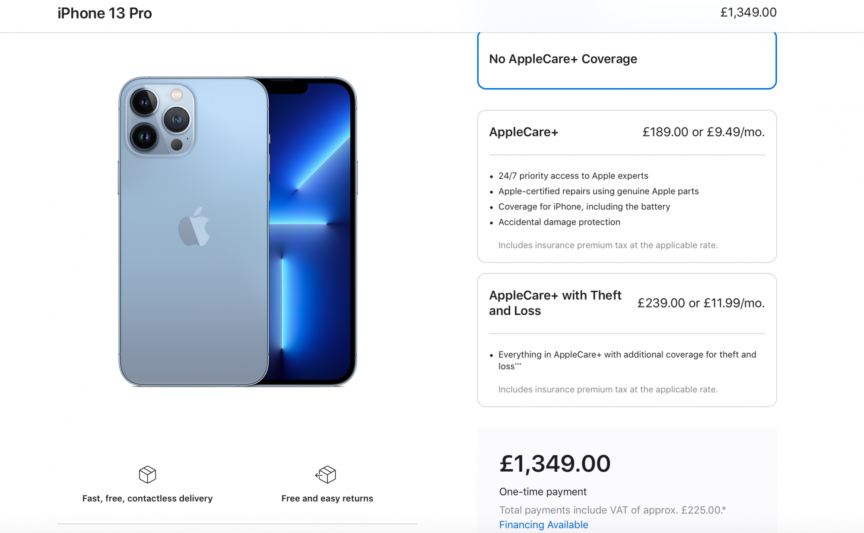This screenshot has height=533, width=864.
Task: Click the returns box icon
Action: point(326,474)
